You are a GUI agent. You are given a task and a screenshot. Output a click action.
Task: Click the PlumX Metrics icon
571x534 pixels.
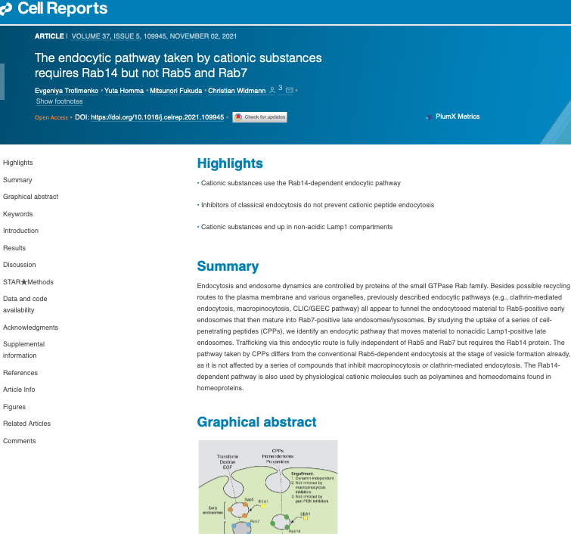430,116
